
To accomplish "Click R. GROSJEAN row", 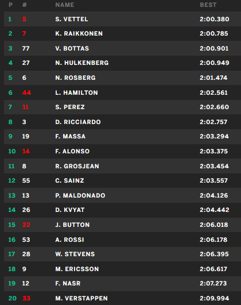I will pyautogui.click(x=122, y=166).
